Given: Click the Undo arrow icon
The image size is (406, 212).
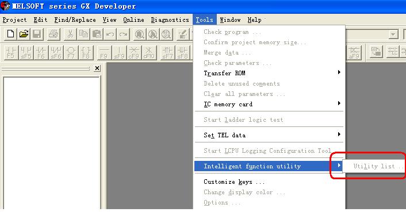Looking at the screenshot, I should (110, 34).
